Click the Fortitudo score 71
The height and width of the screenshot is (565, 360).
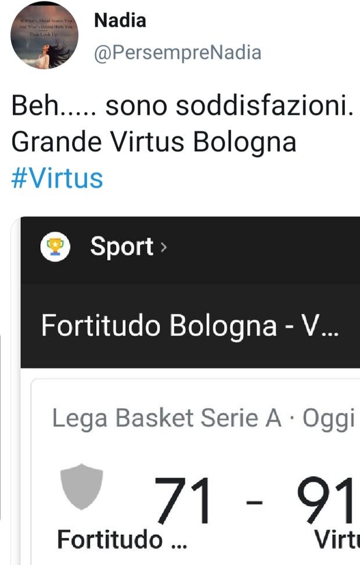[183, 501]
